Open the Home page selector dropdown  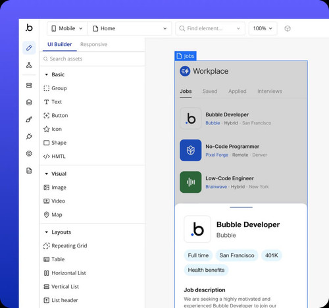[130, 28]
